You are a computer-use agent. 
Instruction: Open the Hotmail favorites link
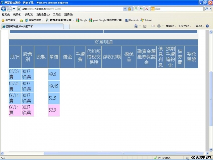click(x=146, y=20)
